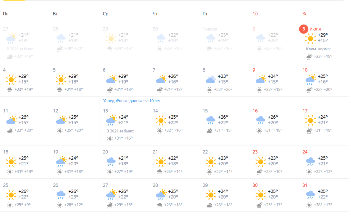Click the "Усреднённые данные за 10 лет" label

click(x=132, y=101)
